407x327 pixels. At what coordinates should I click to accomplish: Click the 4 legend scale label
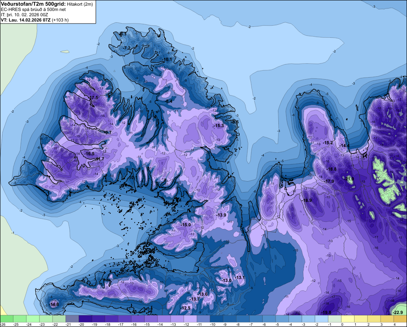[394, 325]
